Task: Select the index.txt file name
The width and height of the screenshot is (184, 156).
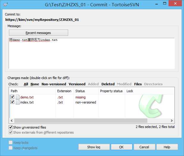Action: click(x=27, y=102)
